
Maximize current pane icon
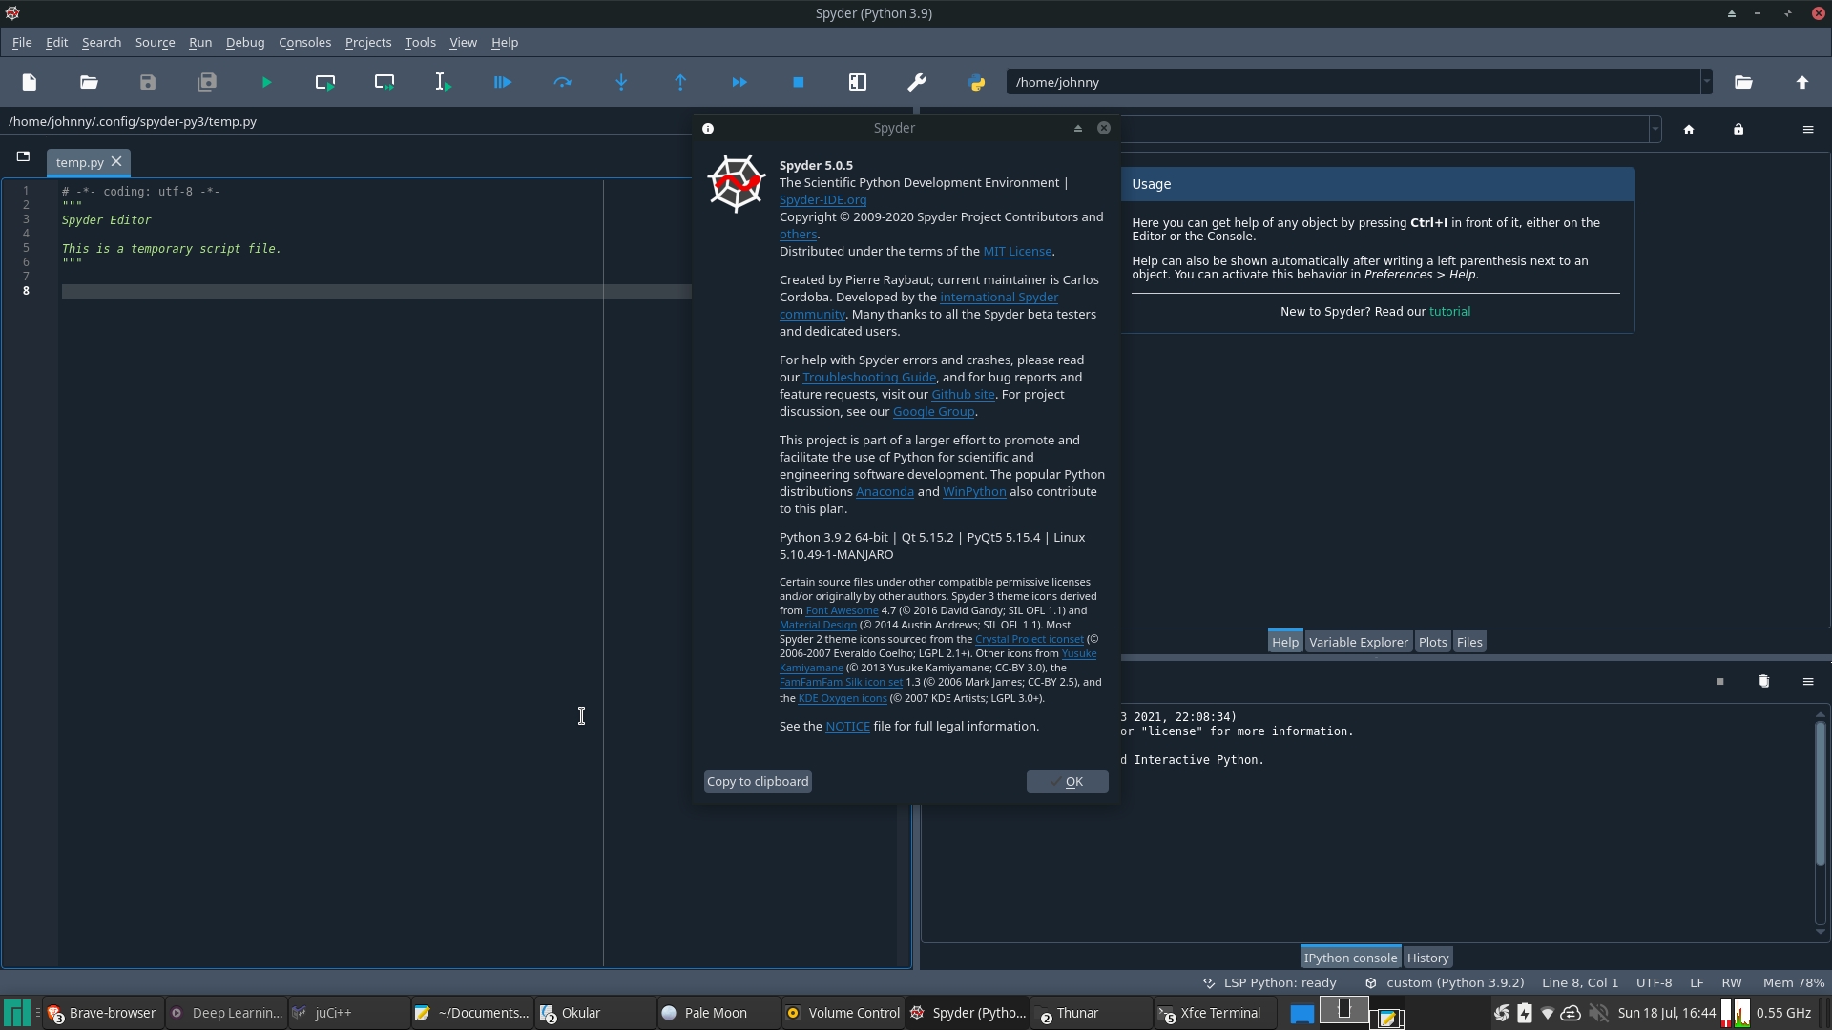tap(858, 82)
